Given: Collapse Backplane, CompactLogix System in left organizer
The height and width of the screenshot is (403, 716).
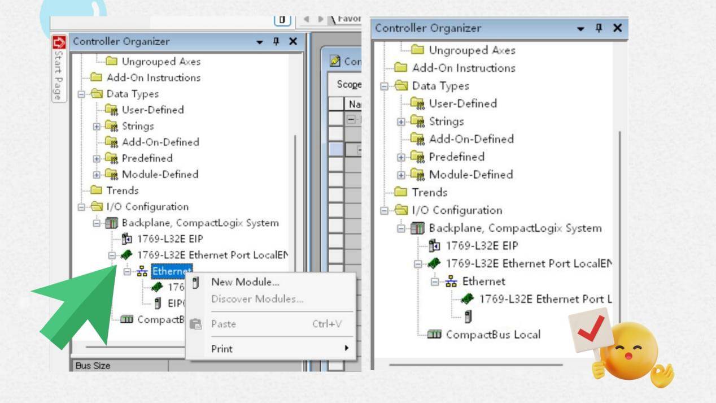Looking at the screenshot, I should (96, 223).
